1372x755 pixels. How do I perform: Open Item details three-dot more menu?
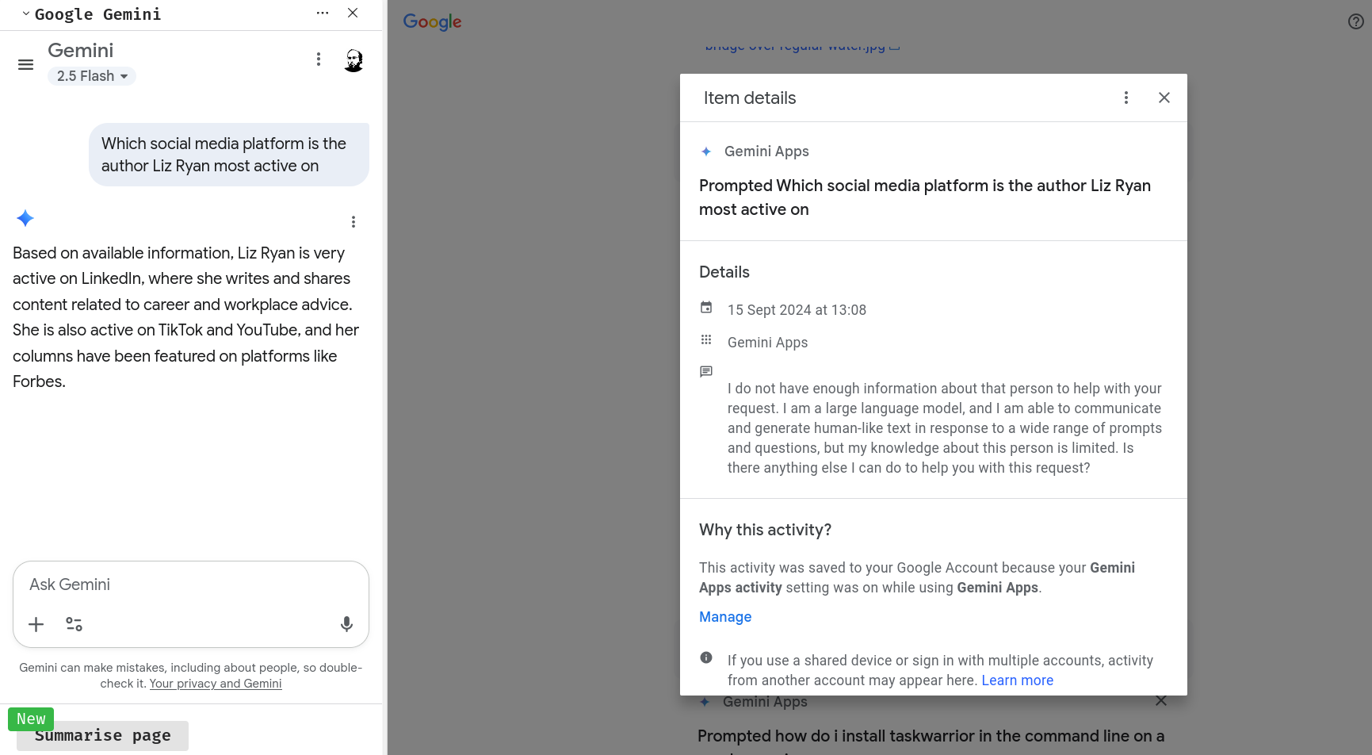coord(1126,98)
